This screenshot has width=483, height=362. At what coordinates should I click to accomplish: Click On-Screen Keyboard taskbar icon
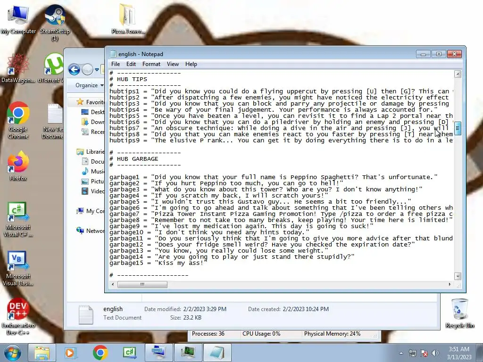tap(159, 353)
